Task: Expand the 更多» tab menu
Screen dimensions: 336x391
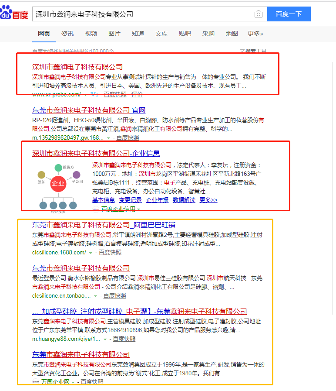Action: [255, 34]
